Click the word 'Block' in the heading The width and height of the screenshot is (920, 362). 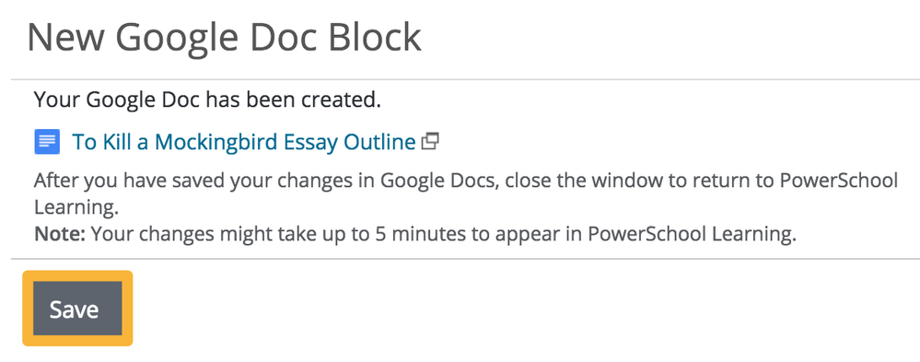(374, 38)
